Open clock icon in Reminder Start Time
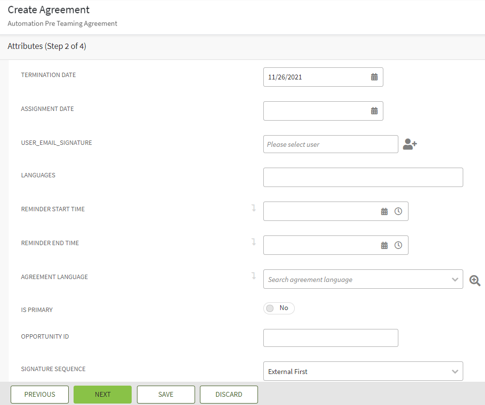The width and height of the screenshot is (485, 405). click(398, 212)
